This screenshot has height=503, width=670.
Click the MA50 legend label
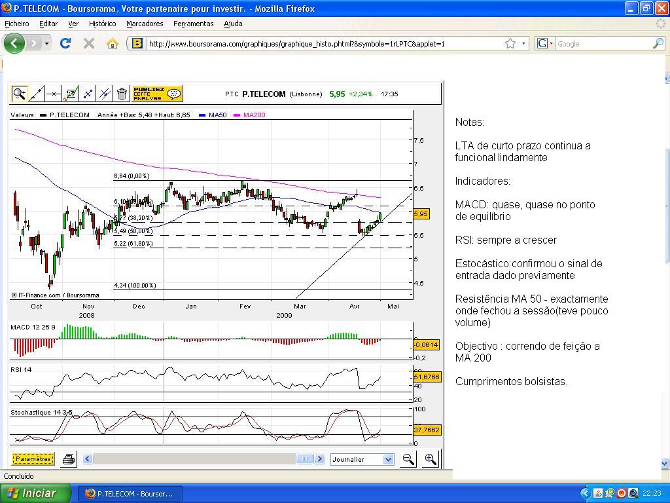pyautogui.click(x=217, y=115)
